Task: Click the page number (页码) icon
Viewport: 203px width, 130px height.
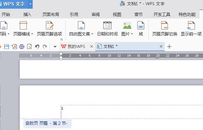Action: 4,25
